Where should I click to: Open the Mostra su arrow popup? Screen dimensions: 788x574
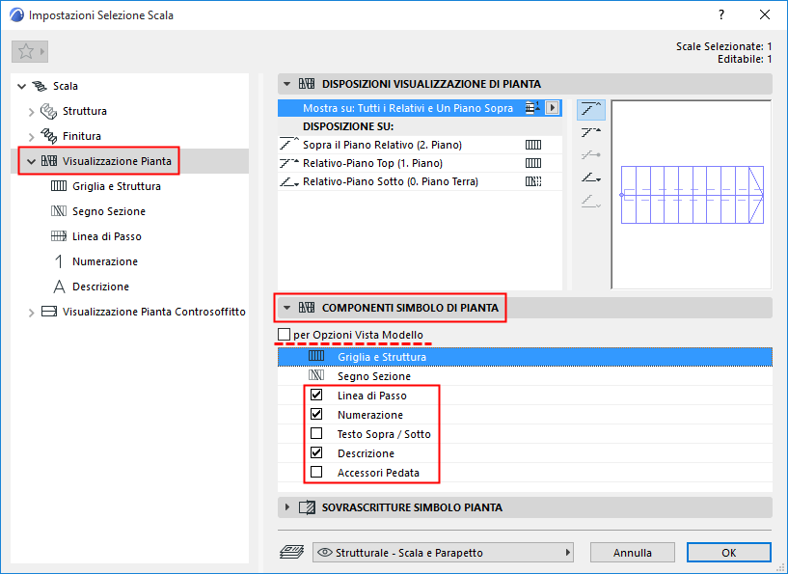[x=552, y=107]
